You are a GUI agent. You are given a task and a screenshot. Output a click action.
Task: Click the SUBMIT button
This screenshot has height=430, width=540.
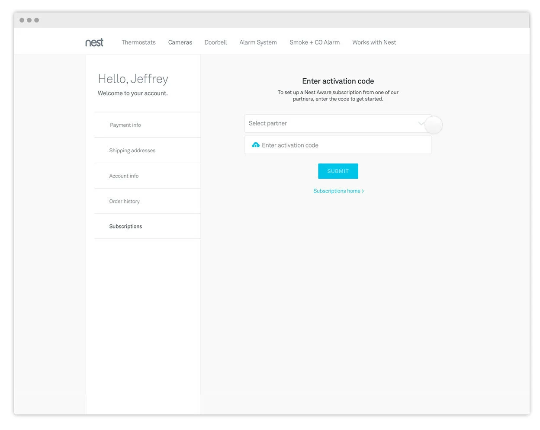338,171
